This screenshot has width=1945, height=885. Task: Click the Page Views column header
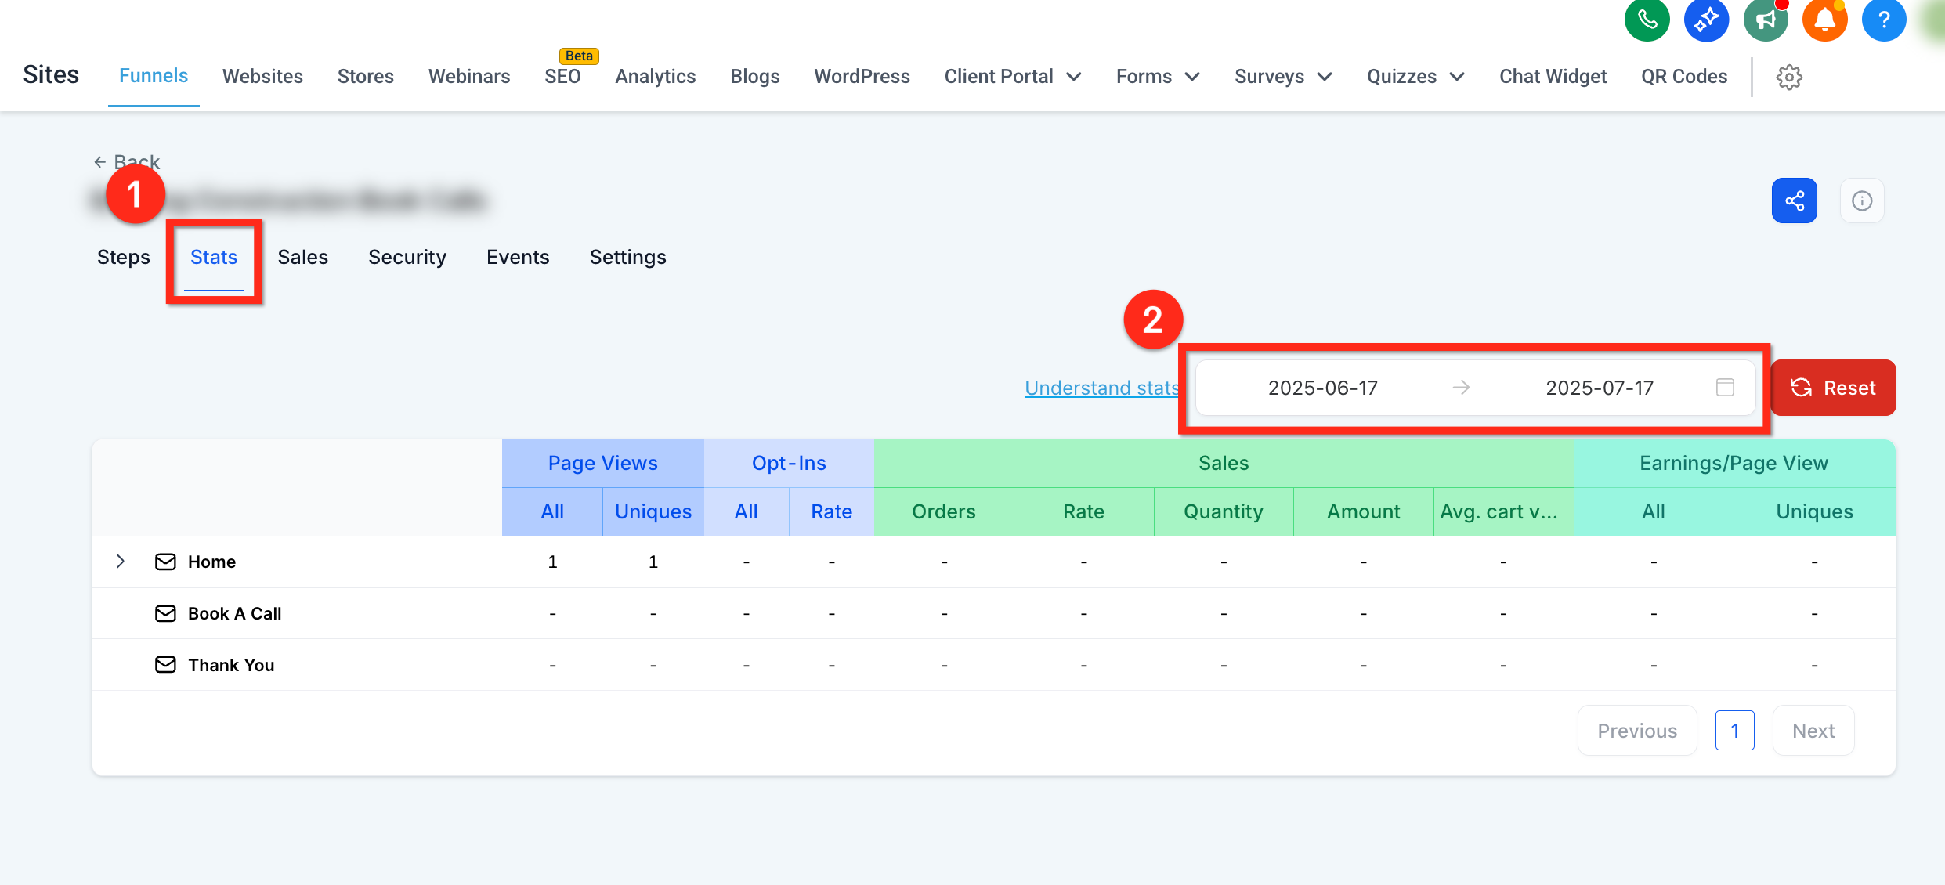(x=603, y=463)
